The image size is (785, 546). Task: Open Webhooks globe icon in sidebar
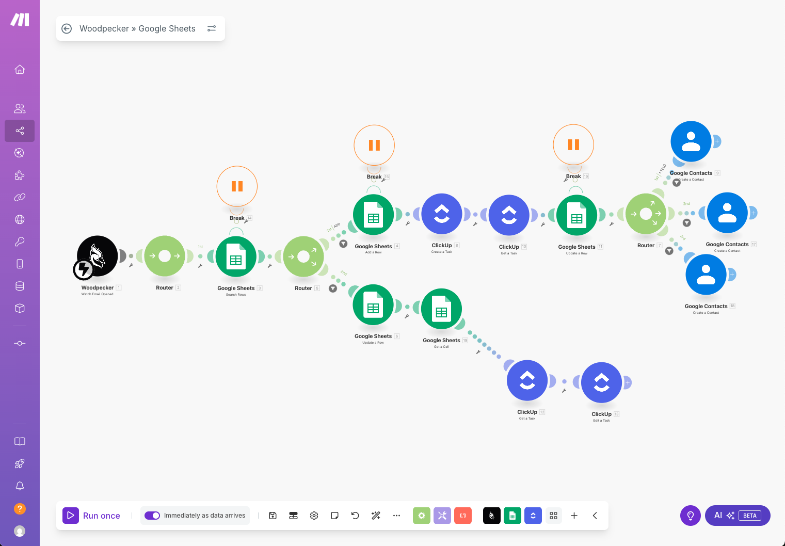coord(20,219)
